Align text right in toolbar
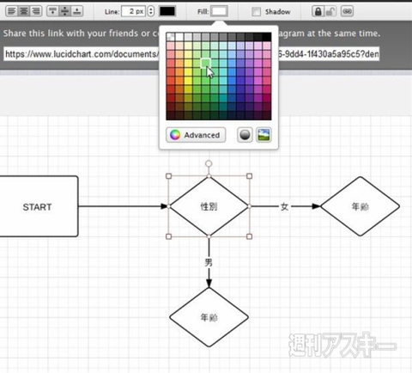Screen dimensions: 412x373 click(36, 11)
